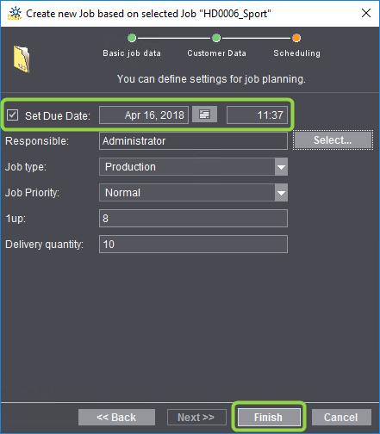Click the 1up field with value 8
The height and width of the screenshot is (434, 380).
coord(193,219)
